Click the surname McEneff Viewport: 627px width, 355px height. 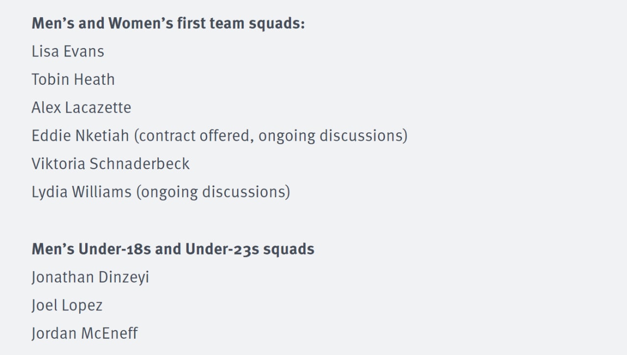coord(109,333)
